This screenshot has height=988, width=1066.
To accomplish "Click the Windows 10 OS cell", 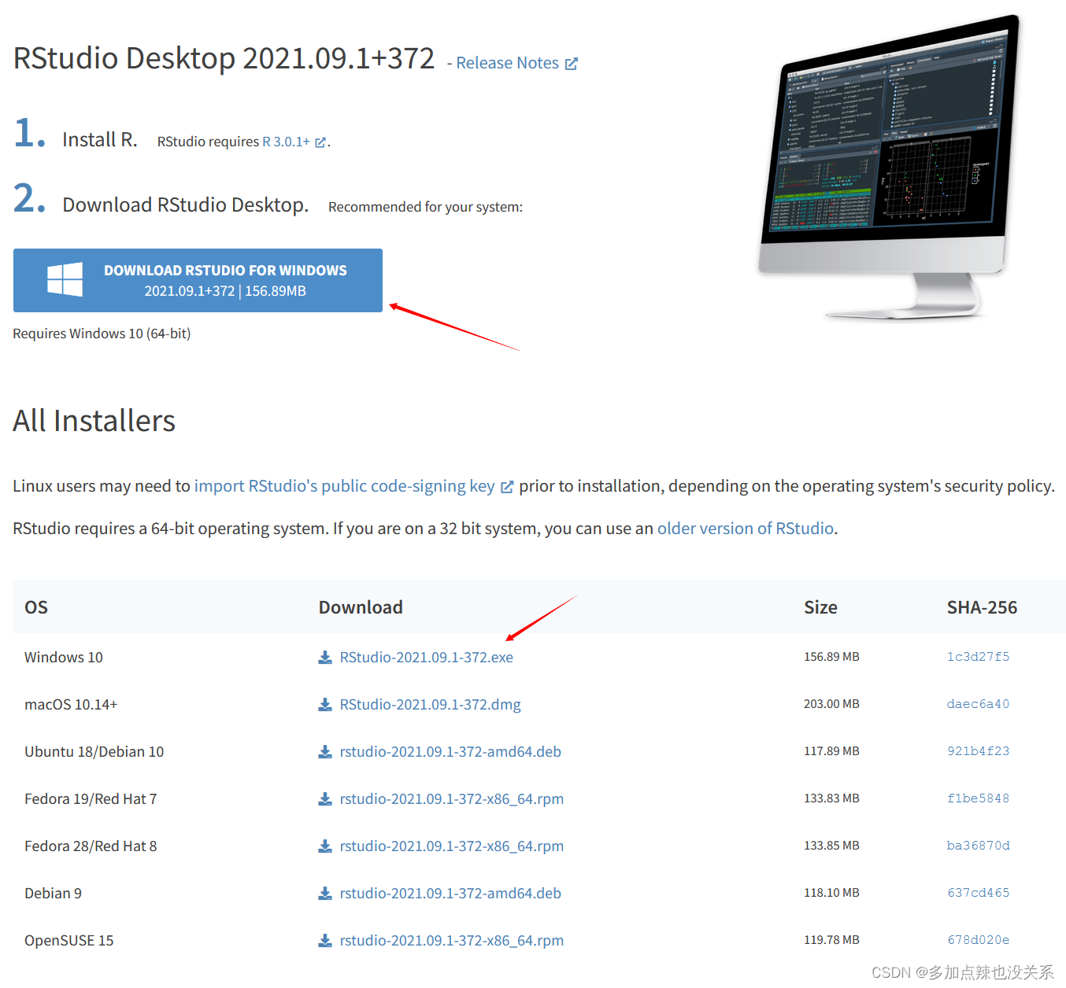I will 64,658.
